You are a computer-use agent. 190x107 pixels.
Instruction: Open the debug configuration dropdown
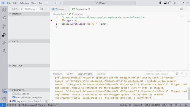(x=31, y=9)
